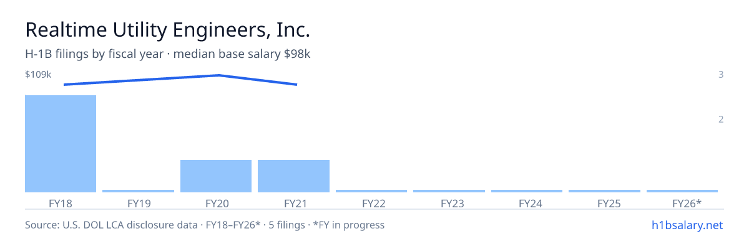Click the right axis value 3
Viewport: 749px width, 249px height.
721,75
